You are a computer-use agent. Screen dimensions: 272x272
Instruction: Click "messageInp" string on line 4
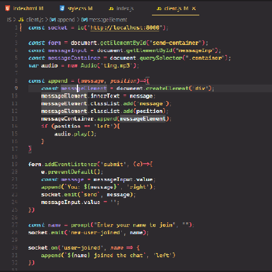point(195,50)
